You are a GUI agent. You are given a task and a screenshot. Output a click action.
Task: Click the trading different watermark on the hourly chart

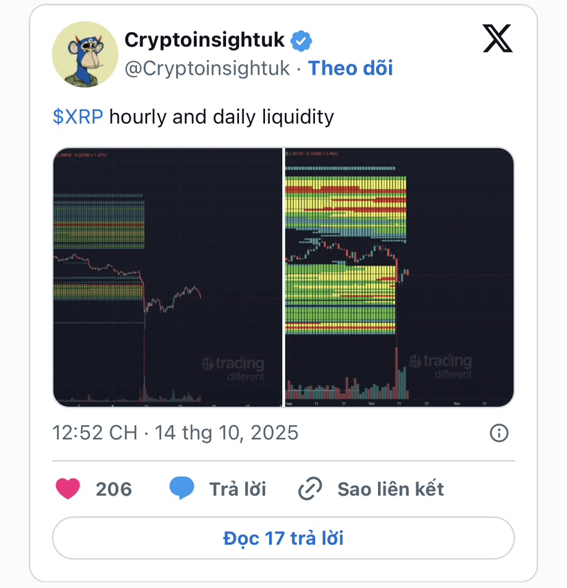click(233, 368)
